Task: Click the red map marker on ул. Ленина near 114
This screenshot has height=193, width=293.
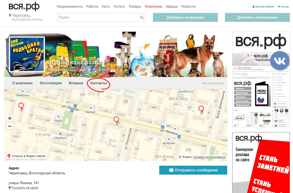Action: pos(116,120)
